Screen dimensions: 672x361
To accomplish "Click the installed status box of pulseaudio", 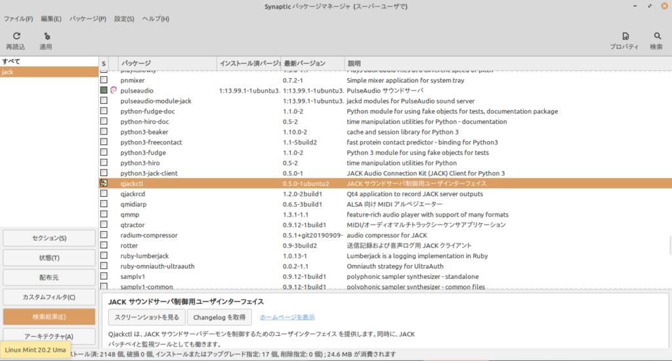I will pyautogui.click(x=104, y=90).
